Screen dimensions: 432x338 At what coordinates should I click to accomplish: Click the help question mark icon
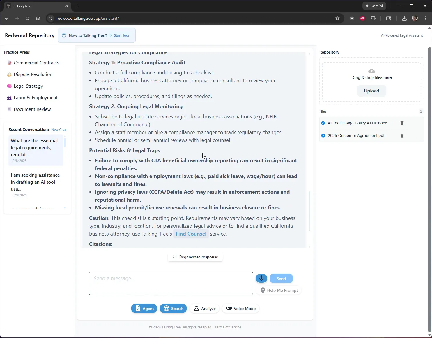(x=64, y=35)
